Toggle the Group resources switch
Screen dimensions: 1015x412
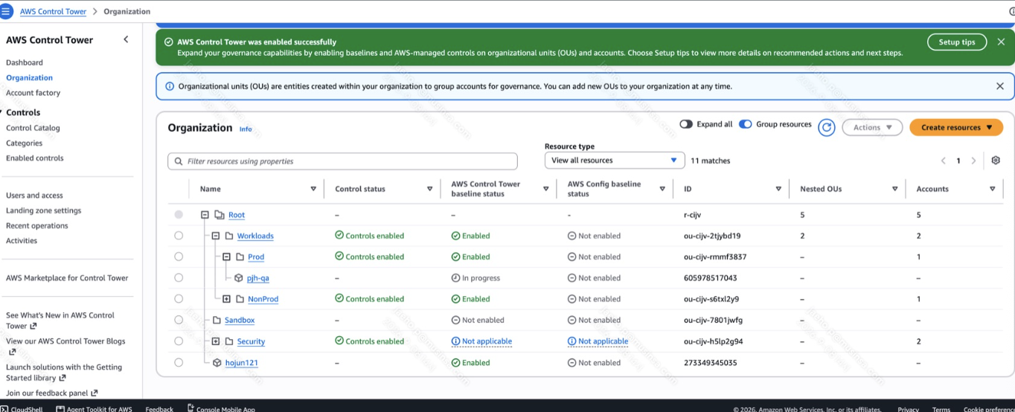[745, 124]
